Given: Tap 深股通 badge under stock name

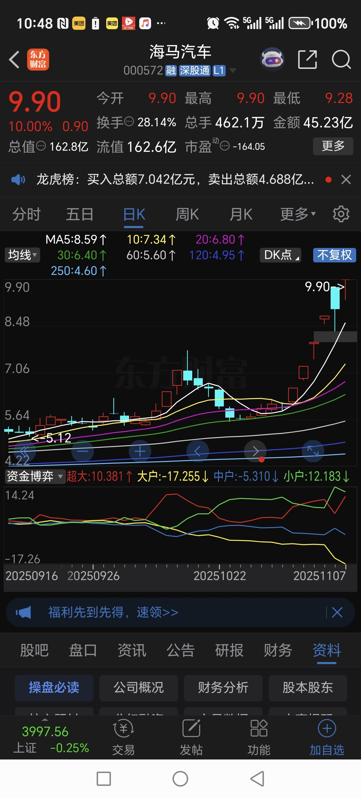Looking at the screenshot, I should [195, 71].
